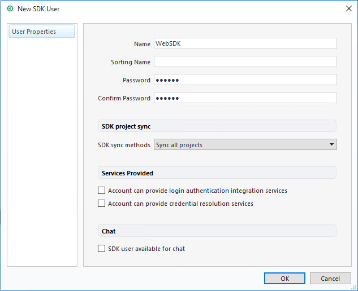Open the SDK sync methods dropdown

click(245, 145)
